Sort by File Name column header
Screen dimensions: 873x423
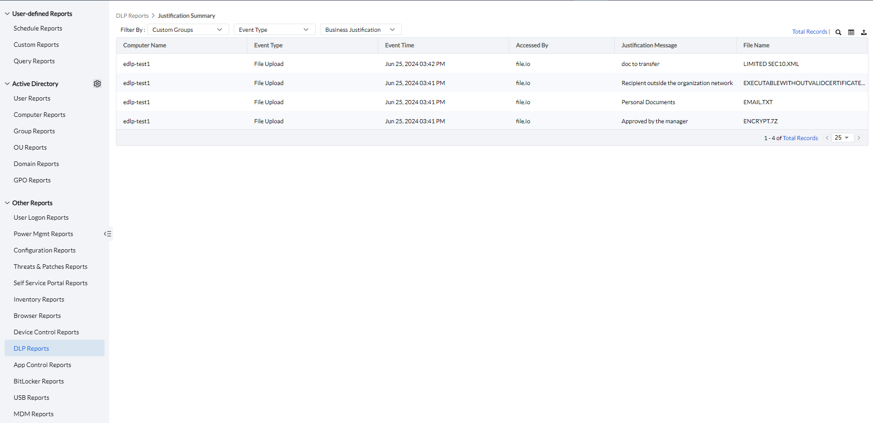(757, 45)
